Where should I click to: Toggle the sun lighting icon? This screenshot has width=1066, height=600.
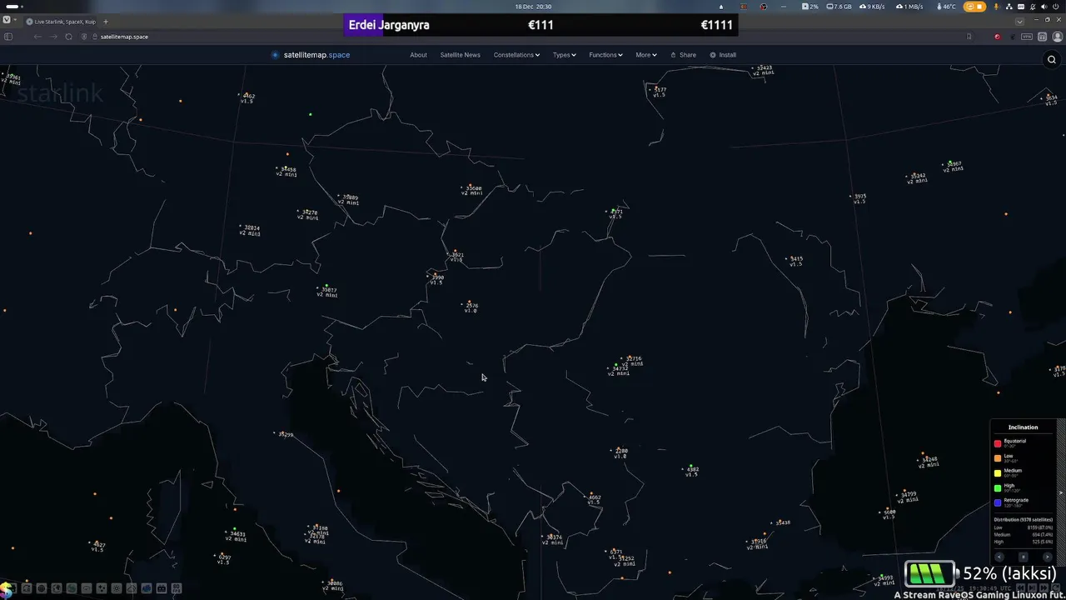click(x=117, y=588)
